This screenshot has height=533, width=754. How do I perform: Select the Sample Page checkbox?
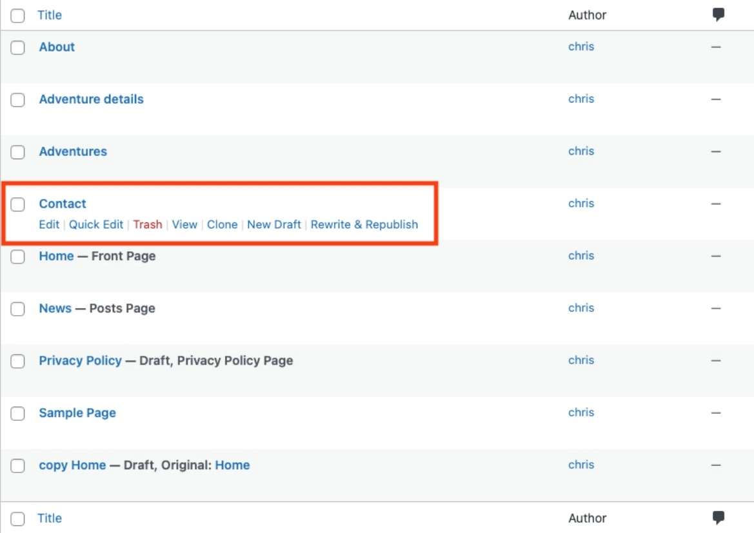pos(18,413)
